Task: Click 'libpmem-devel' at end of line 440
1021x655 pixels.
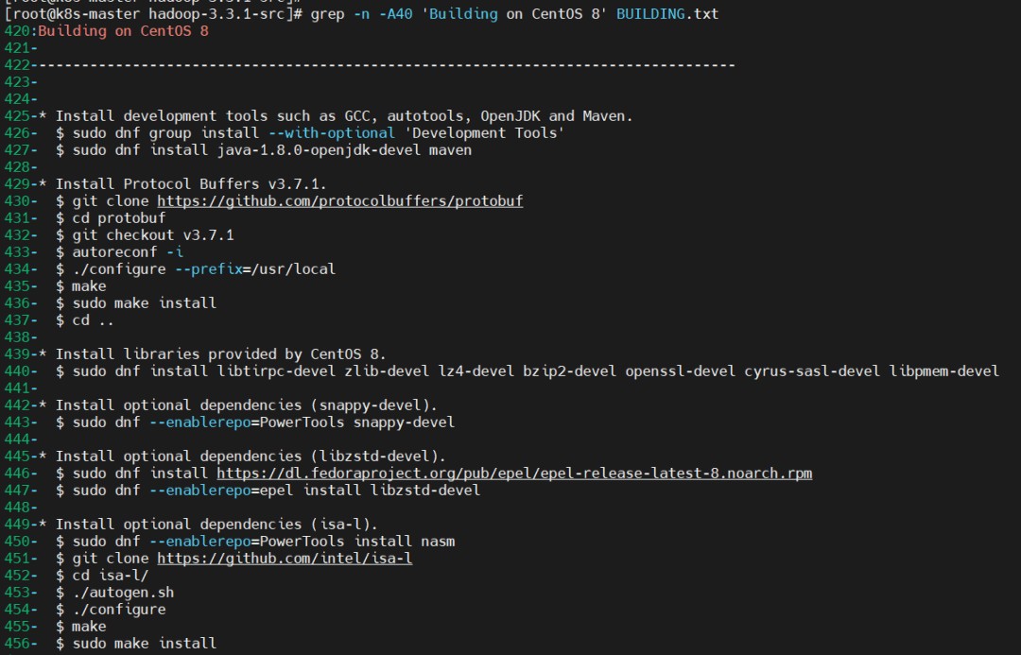Action: pos(943,371)
